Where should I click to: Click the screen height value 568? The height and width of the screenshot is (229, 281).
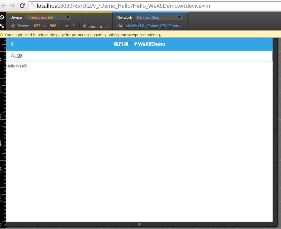click(53, 26)
